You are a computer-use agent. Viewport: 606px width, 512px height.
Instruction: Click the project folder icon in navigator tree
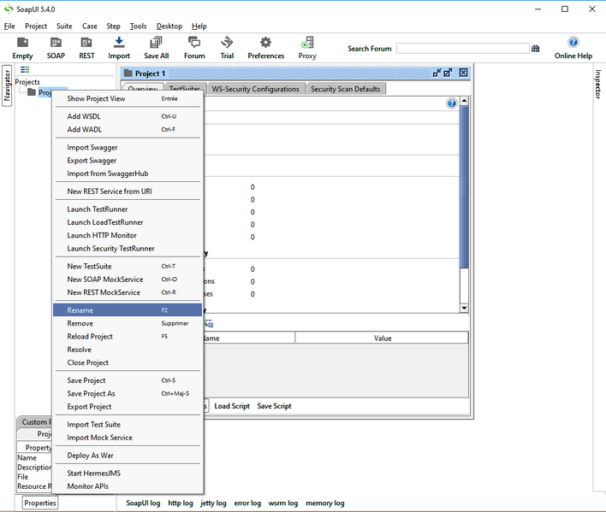32,91
